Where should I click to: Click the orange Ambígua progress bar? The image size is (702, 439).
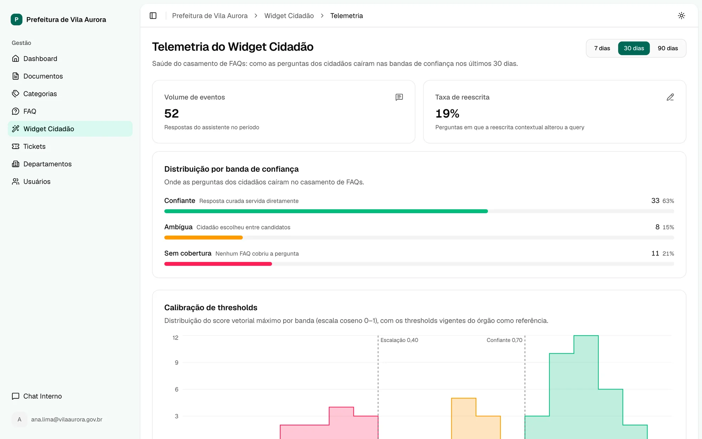(x=204, y=238)
